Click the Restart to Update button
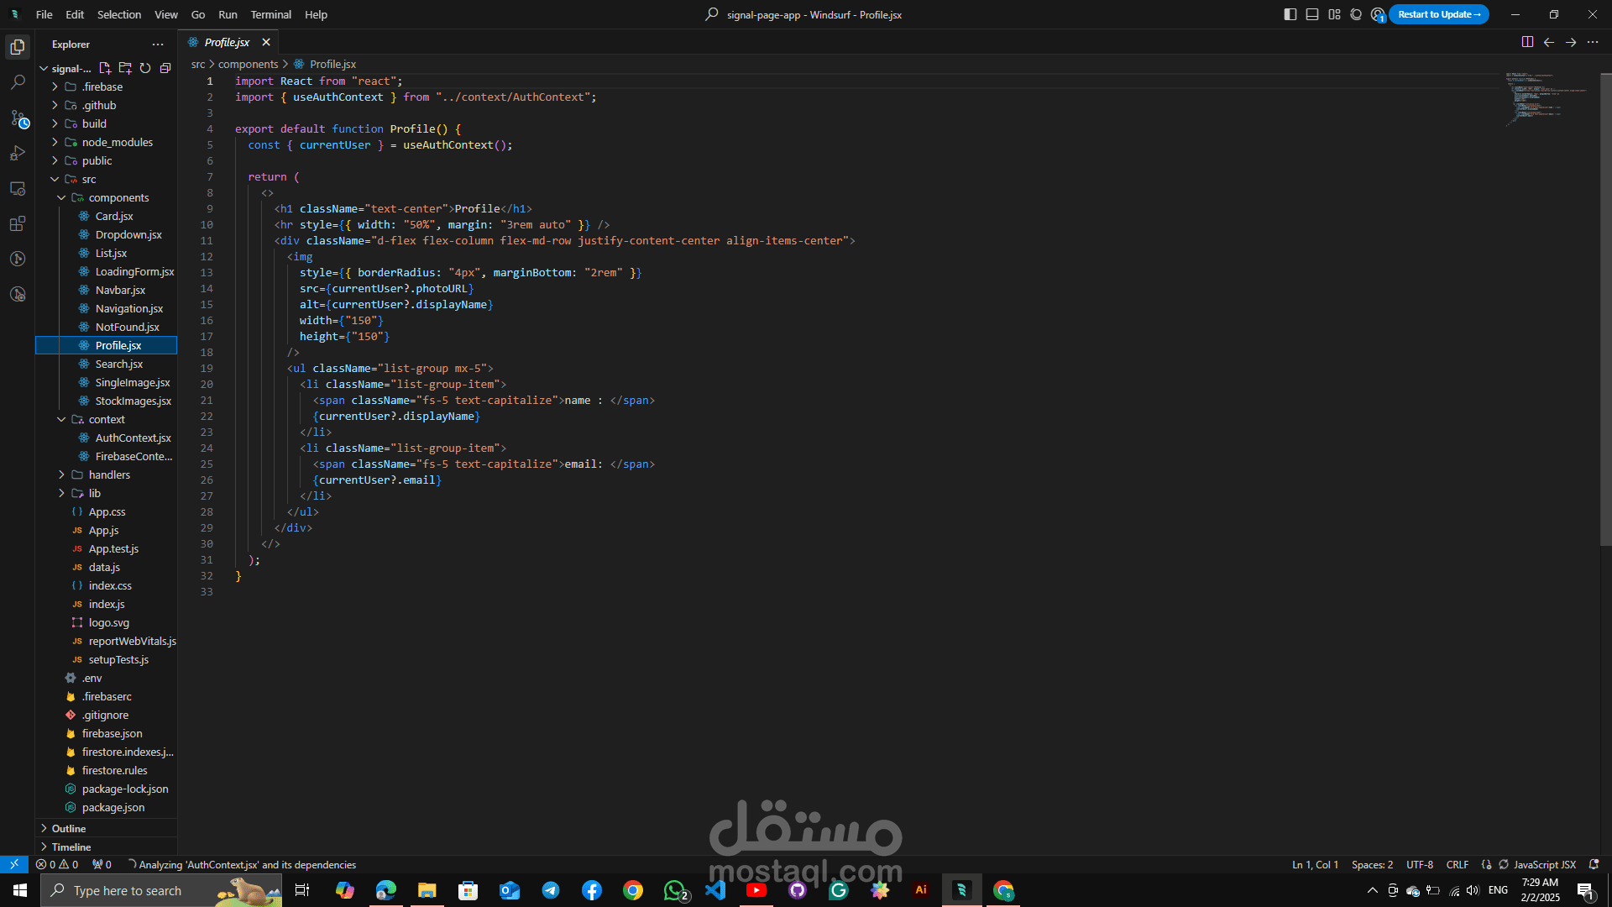Viewport: 1612px width, 907px height. (1438, 14)
